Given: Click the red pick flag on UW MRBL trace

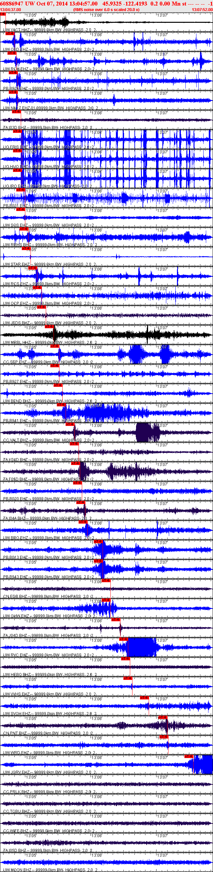Looking at the screenshot, I should 49,327.
